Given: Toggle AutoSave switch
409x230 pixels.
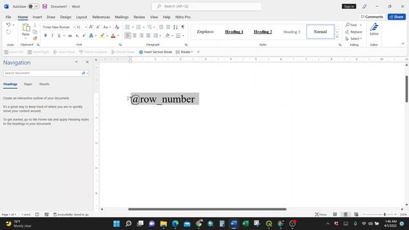Looking at the screenshot, I should (33, 6).
